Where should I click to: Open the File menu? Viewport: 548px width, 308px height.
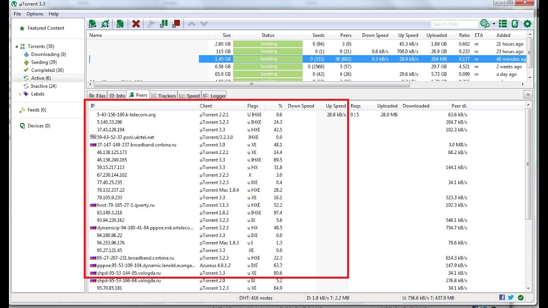pos(17,14)
